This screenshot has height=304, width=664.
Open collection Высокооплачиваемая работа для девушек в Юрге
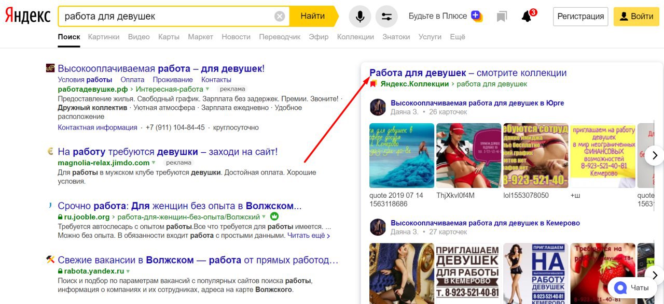477,103
